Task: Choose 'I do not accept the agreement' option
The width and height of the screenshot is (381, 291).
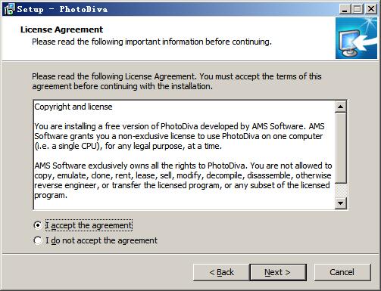Action: pos(38,240)
